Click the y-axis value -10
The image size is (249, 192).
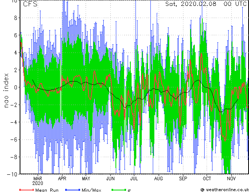(x=12, y=174)
